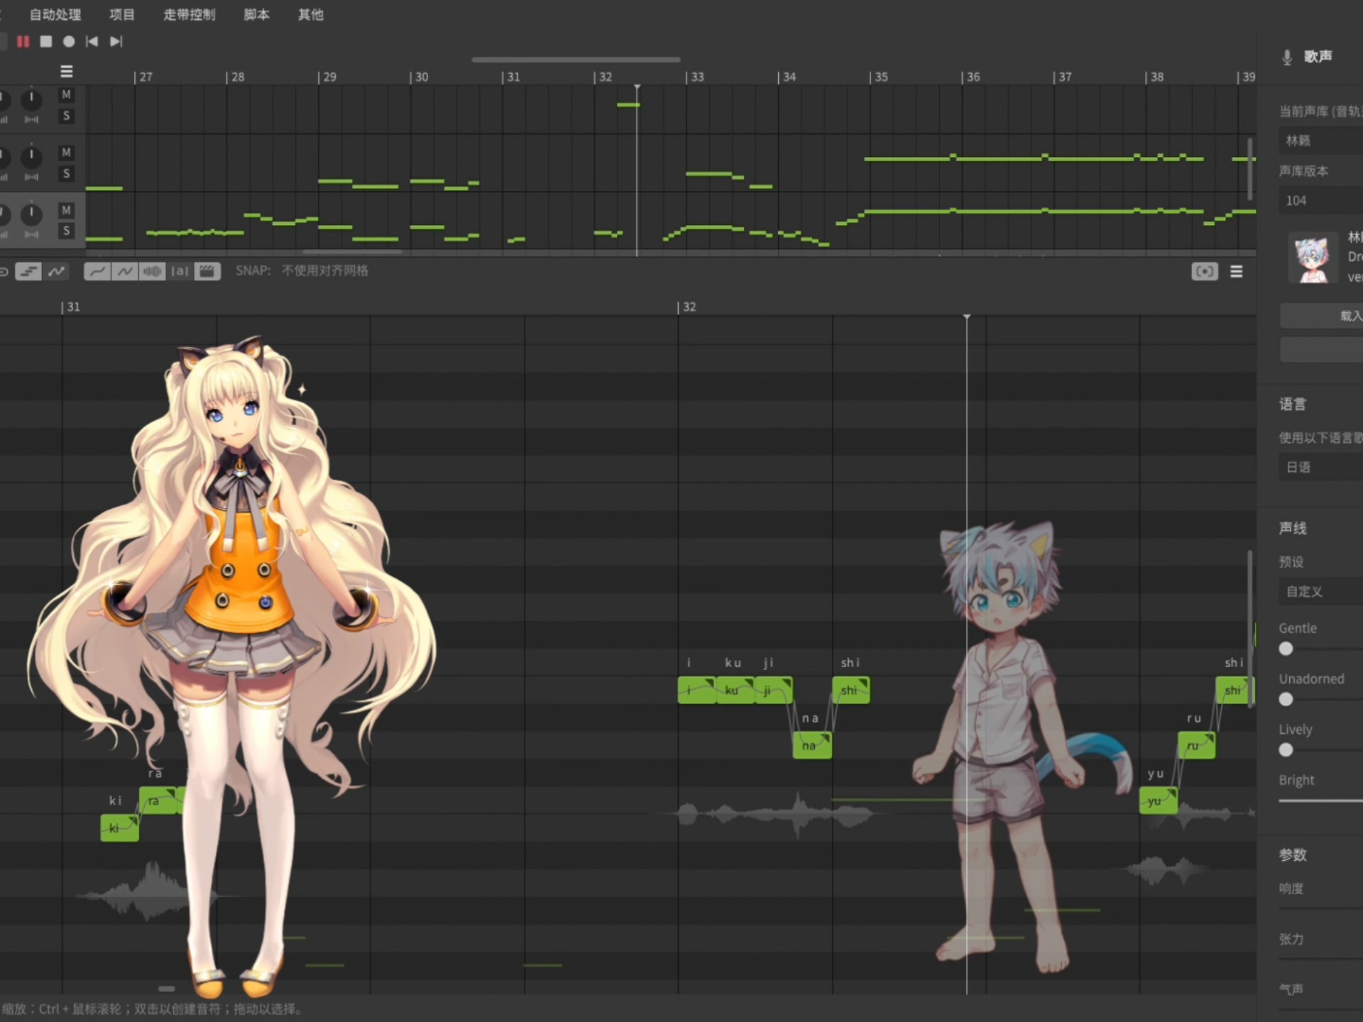Click the Unadorned slider handle
The height and width of the screenshot is (1022, 1363).
pyautogui.click(x=1286, y=699)
